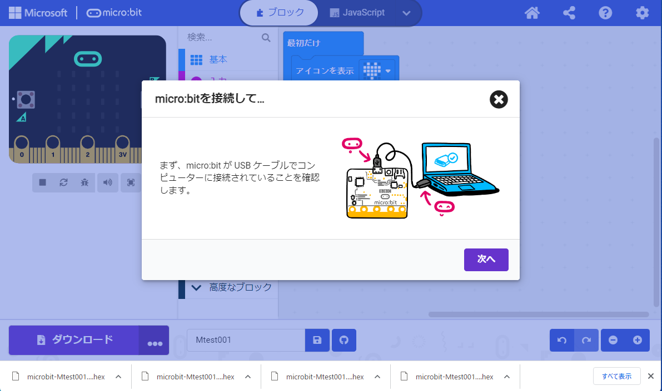Open download options three-dots menu
The height and width of the screenshot is (391, 662).
pyautogui.click(x=155, y=341)
